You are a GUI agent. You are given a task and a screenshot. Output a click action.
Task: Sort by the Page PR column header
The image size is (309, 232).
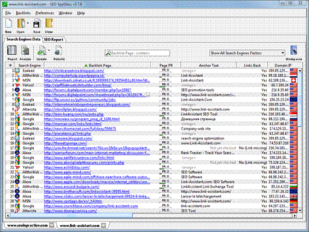(166, 65)
